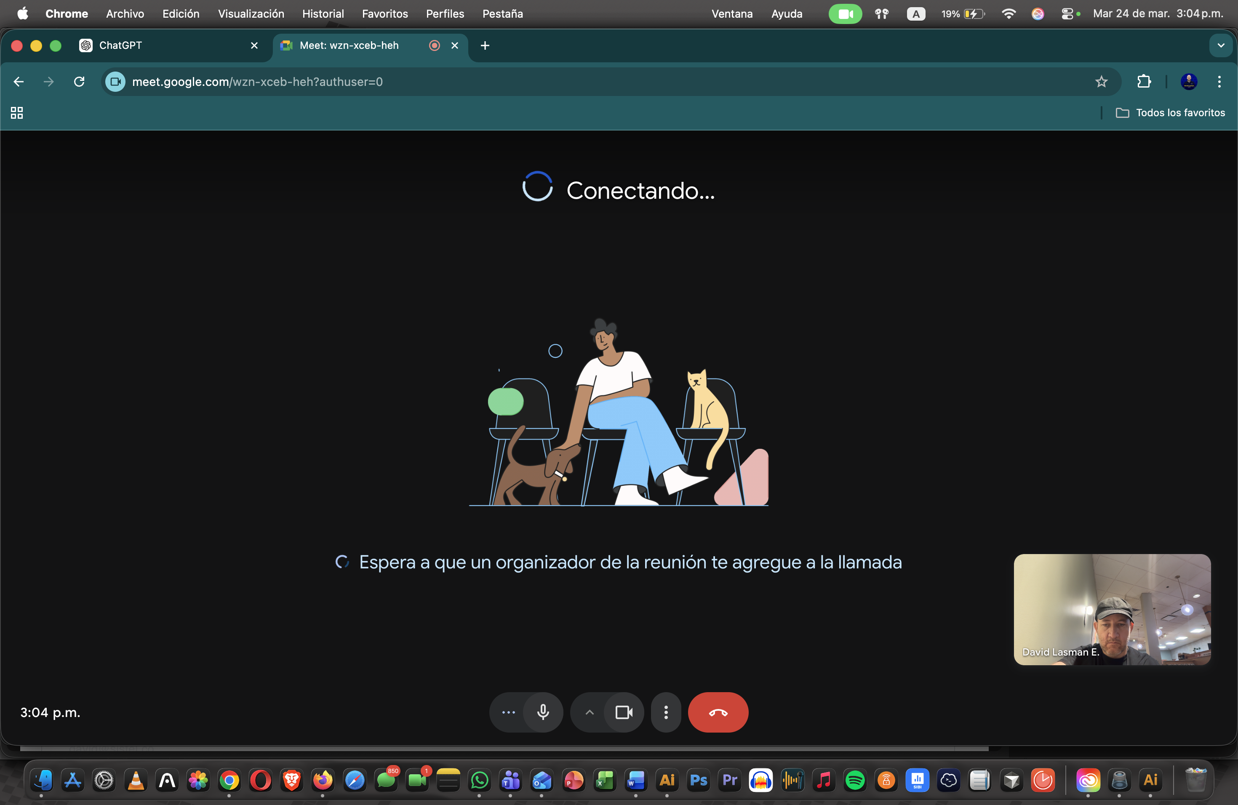Toggle the macOS Control Center icon

[1067, 13]
